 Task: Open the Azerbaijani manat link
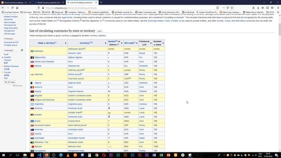[x=76, y=138]
